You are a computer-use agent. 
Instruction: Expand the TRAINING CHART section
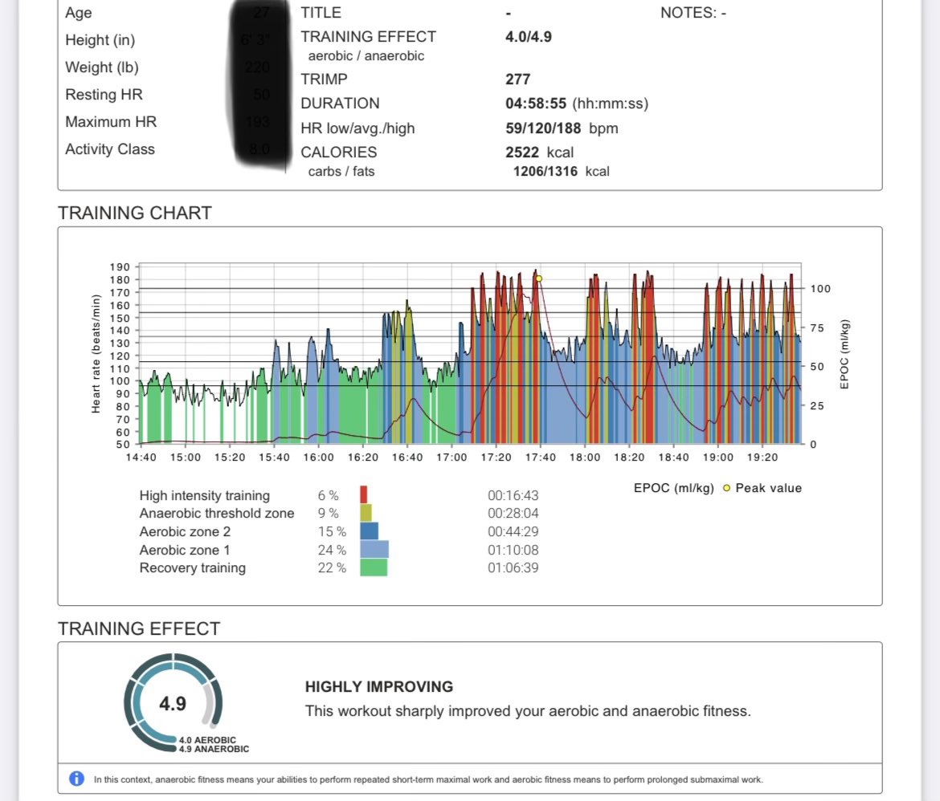[x=134, y=213]
